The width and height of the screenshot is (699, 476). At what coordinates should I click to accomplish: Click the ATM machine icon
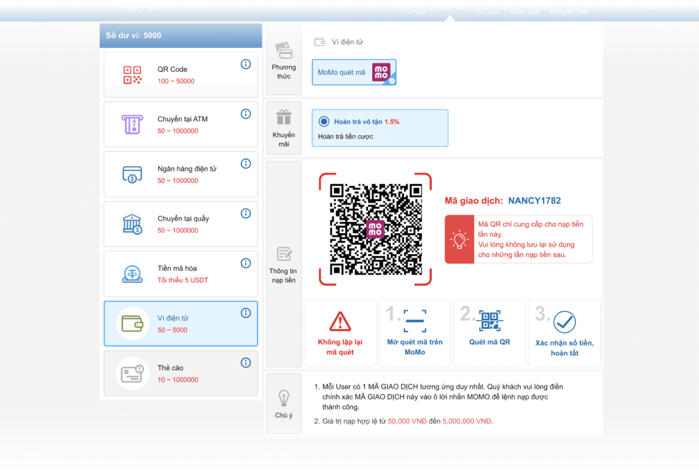coord(132,125)
